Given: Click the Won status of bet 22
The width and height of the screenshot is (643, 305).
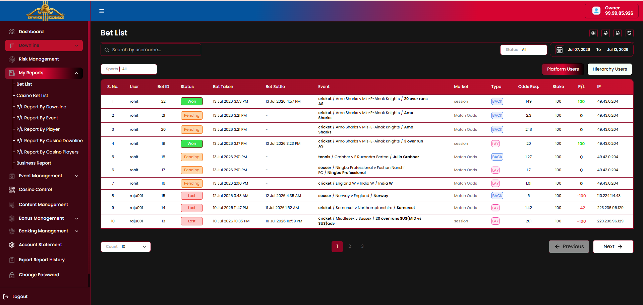Looking at the screenshot, I should click(x=192, y=101).
